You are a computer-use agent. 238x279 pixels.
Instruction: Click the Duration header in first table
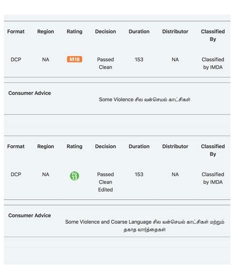point(139,32)
